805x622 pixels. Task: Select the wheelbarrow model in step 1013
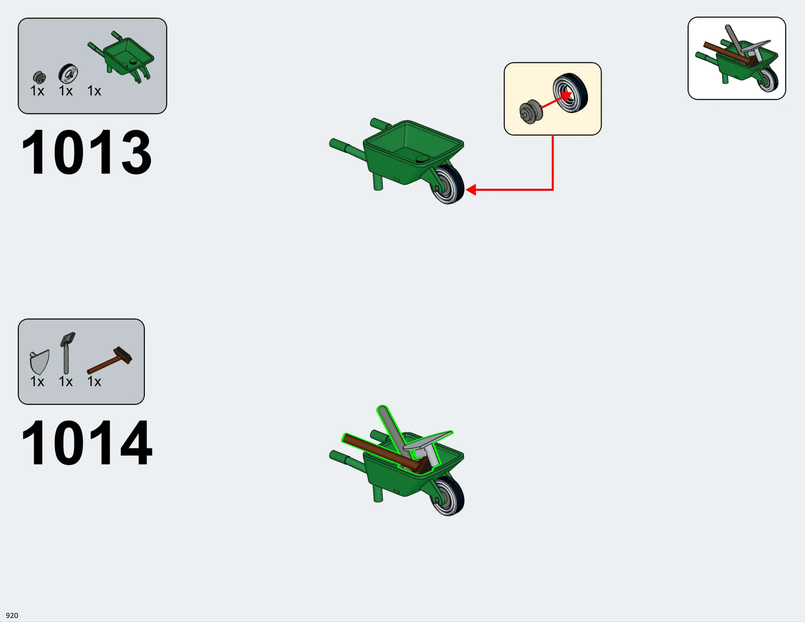pyautogui.click(x=397, y=161)
